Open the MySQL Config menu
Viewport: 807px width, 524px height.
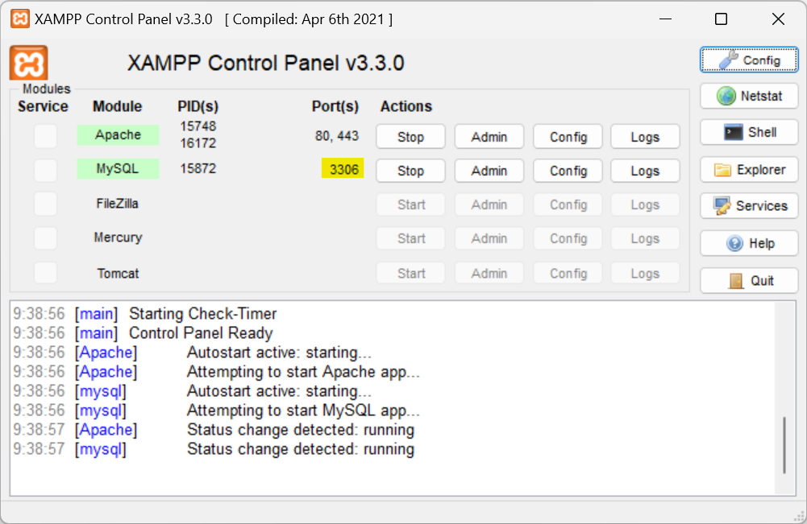click(568, 171)
